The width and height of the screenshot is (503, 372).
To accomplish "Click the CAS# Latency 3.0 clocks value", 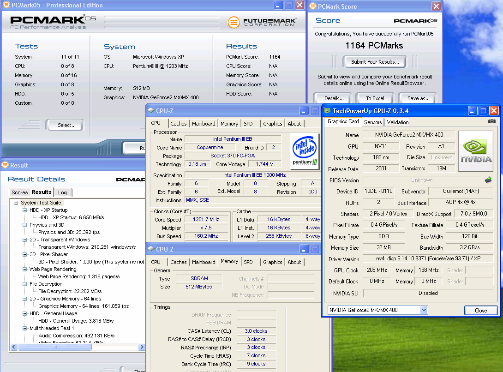I will pyautogui.click(x=256, y=331).
